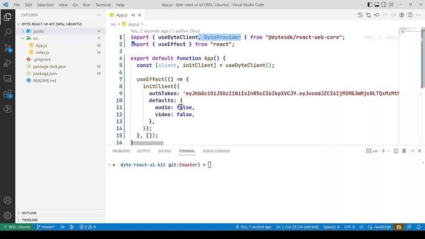Click the new terminal plus icon
425x239 pixels.
[x=383, y=151]
